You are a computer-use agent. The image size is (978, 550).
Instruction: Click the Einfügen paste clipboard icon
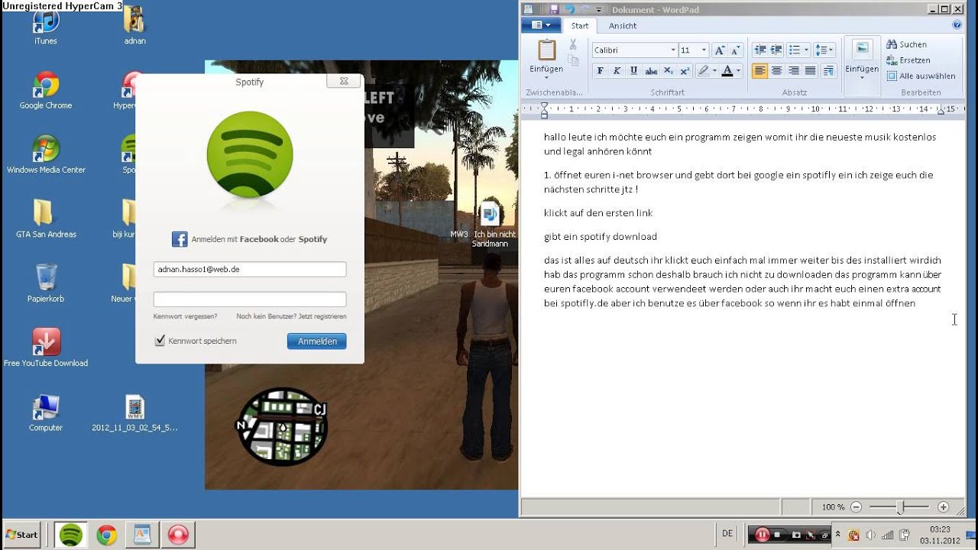pyautogui.click(x=546, y=50)
